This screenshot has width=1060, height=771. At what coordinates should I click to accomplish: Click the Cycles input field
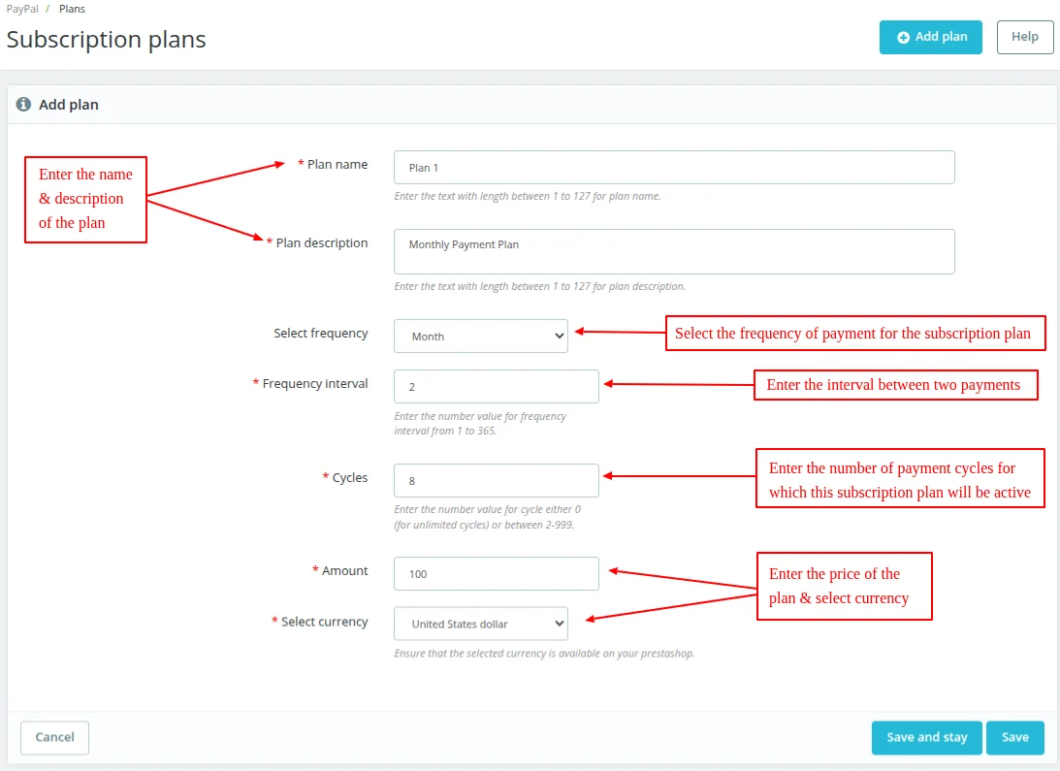click(496, 480)
